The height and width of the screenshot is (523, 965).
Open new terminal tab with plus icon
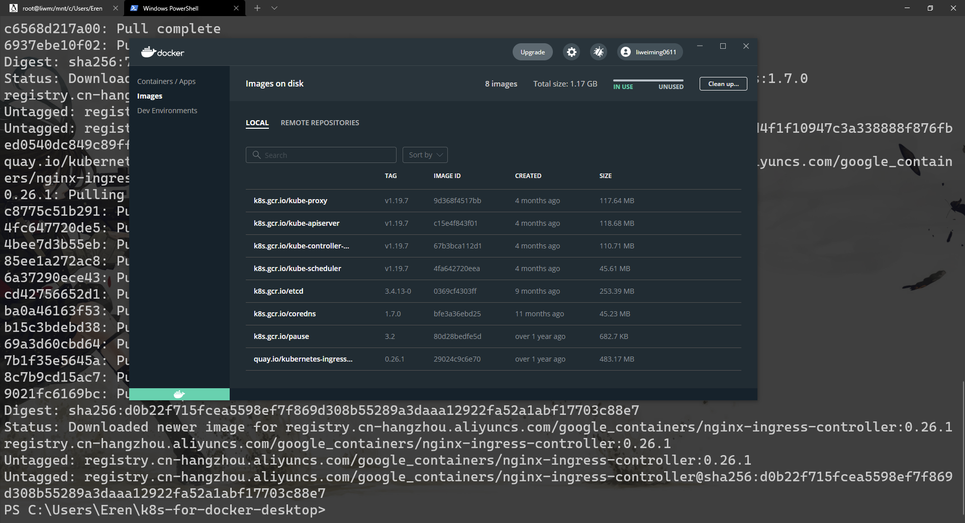257,8
